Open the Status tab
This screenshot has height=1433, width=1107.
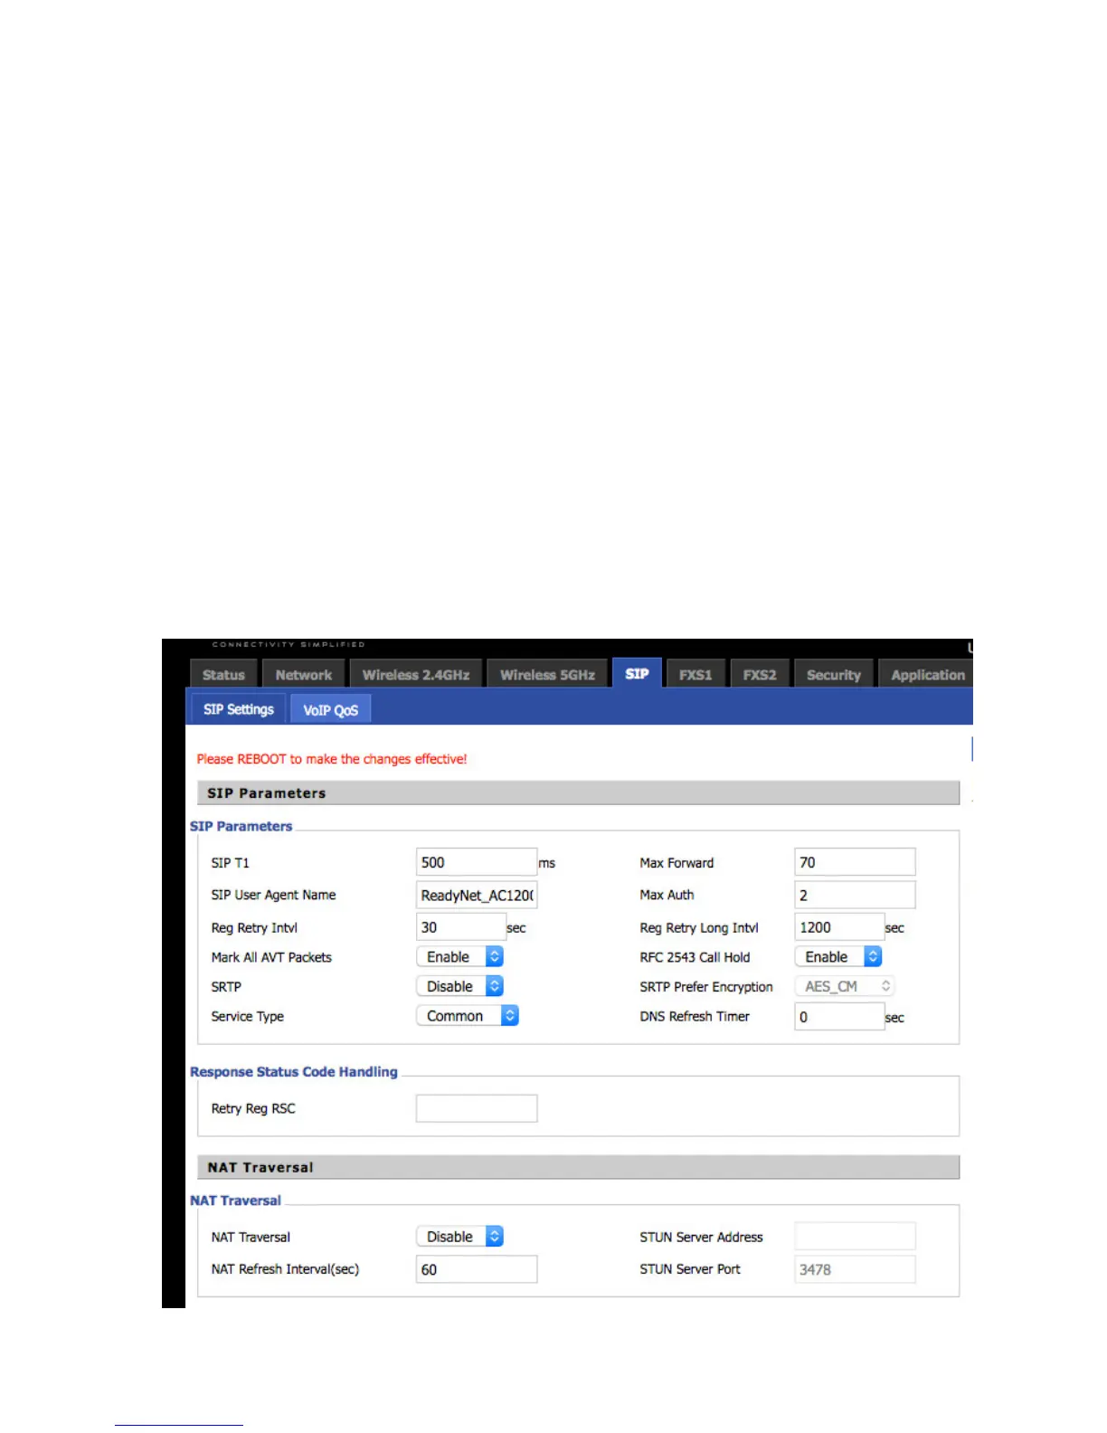223,674
